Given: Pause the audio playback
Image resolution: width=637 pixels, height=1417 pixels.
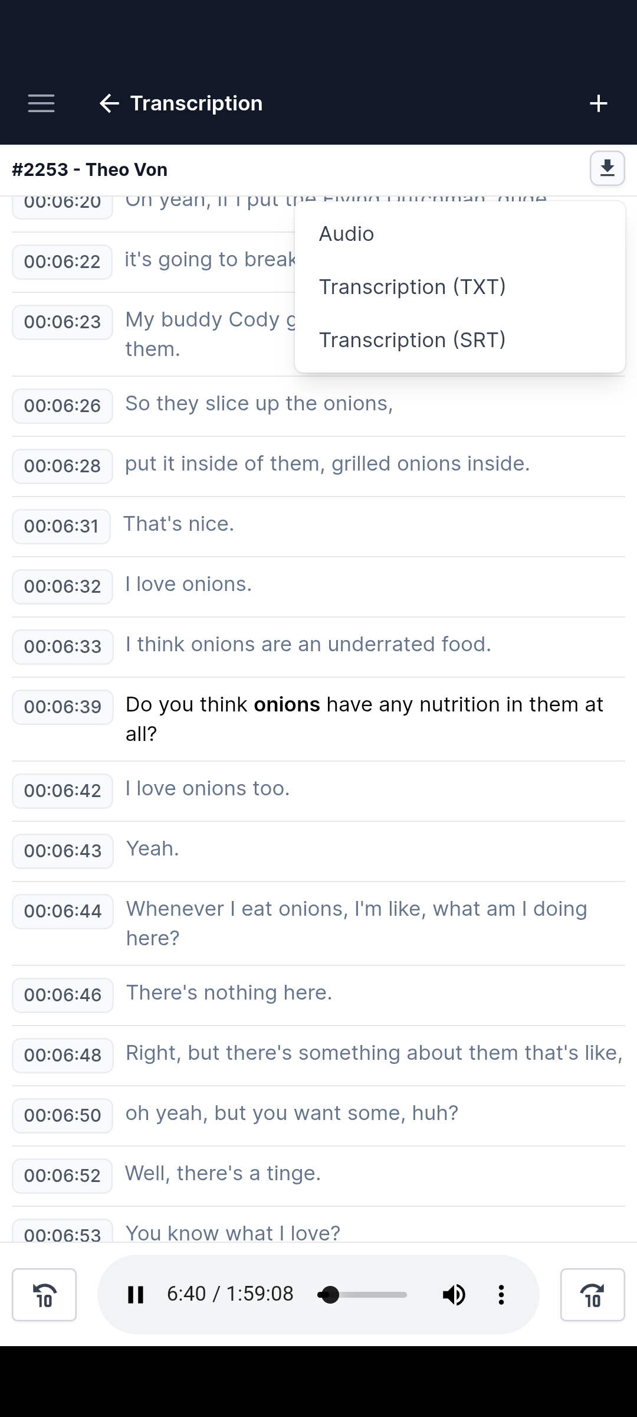Looking at the screenshot, I should click(136, 1294).
